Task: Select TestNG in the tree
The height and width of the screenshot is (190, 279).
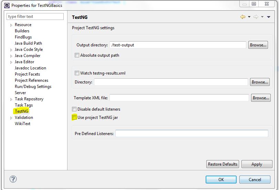Action: click(22, 111)
